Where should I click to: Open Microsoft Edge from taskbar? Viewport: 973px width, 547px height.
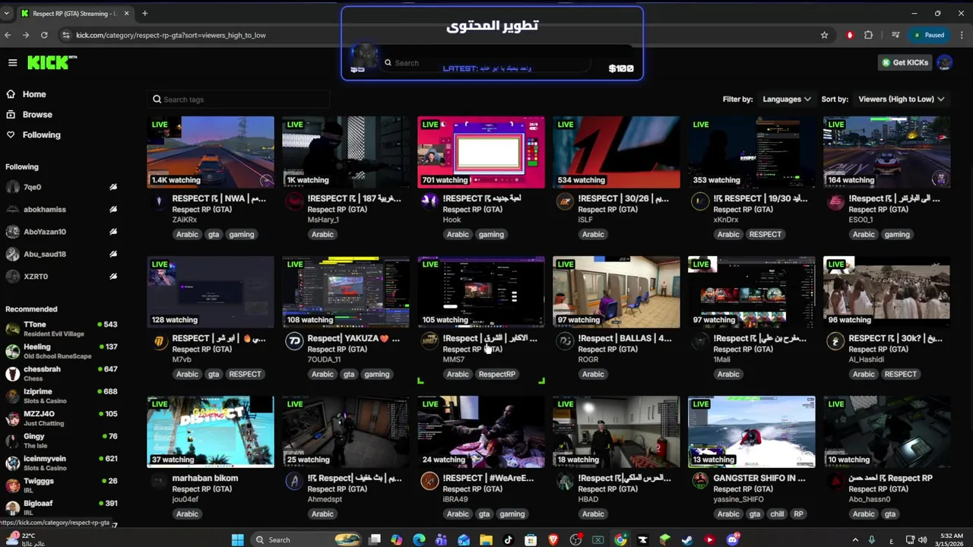click(419, 540)
